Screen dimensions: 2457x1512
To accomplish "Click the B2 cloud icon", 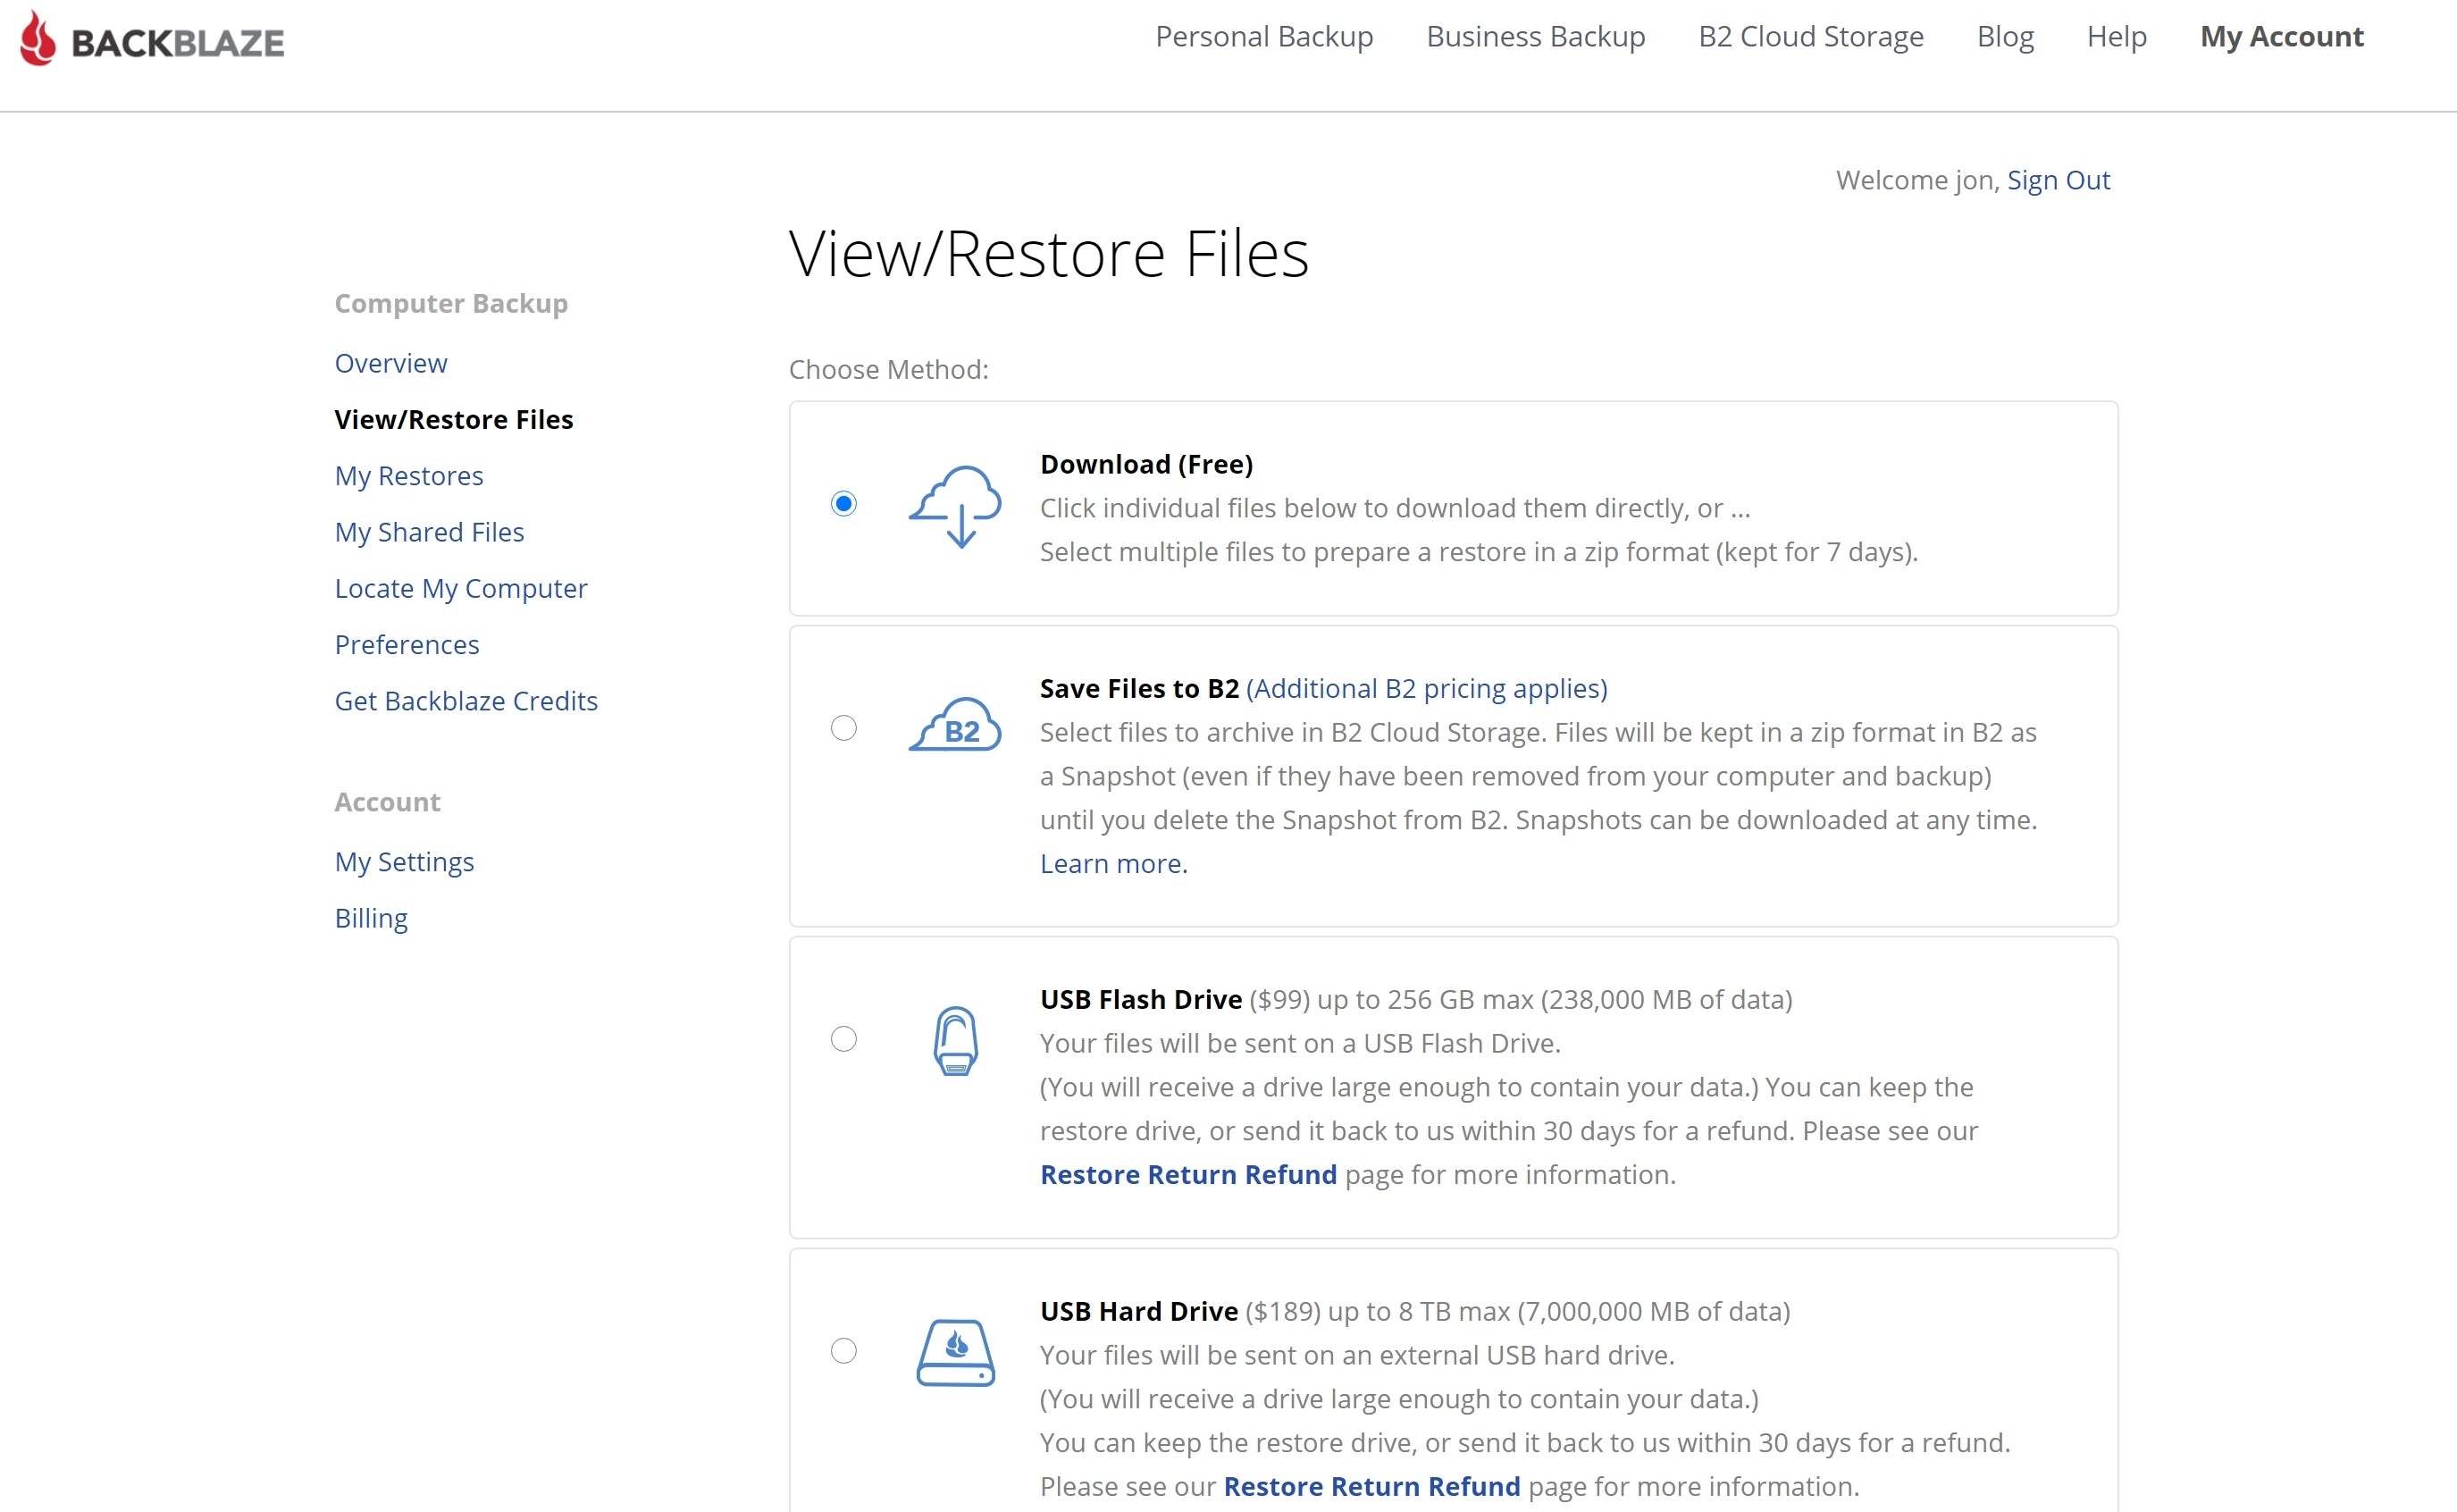I will tap(954, 725).
